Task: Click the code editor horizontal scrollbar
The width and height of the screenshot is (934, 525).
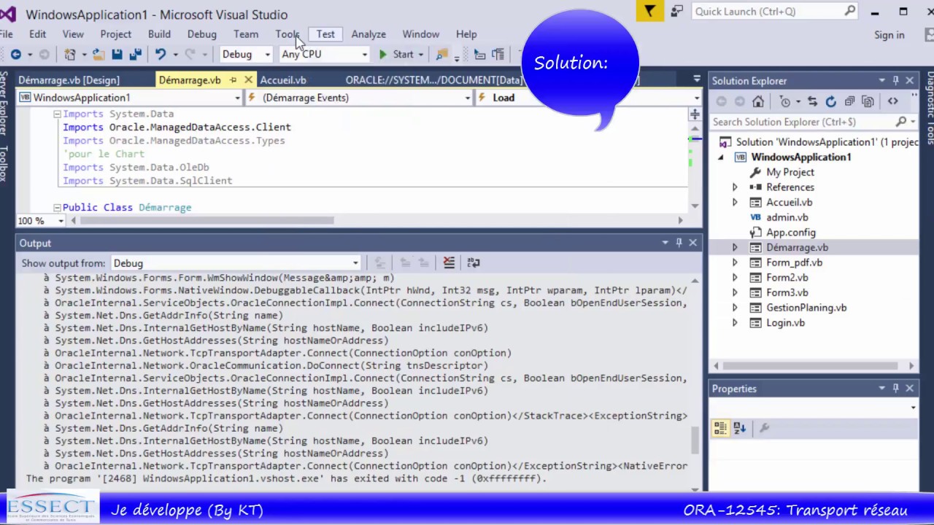Action: (207, 220)
